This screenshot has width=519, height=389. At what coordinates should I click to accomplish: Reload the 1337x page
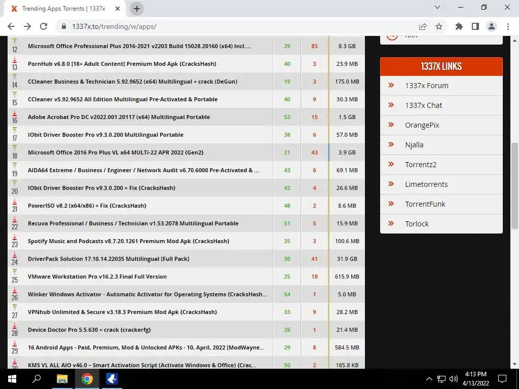(44, 26)
